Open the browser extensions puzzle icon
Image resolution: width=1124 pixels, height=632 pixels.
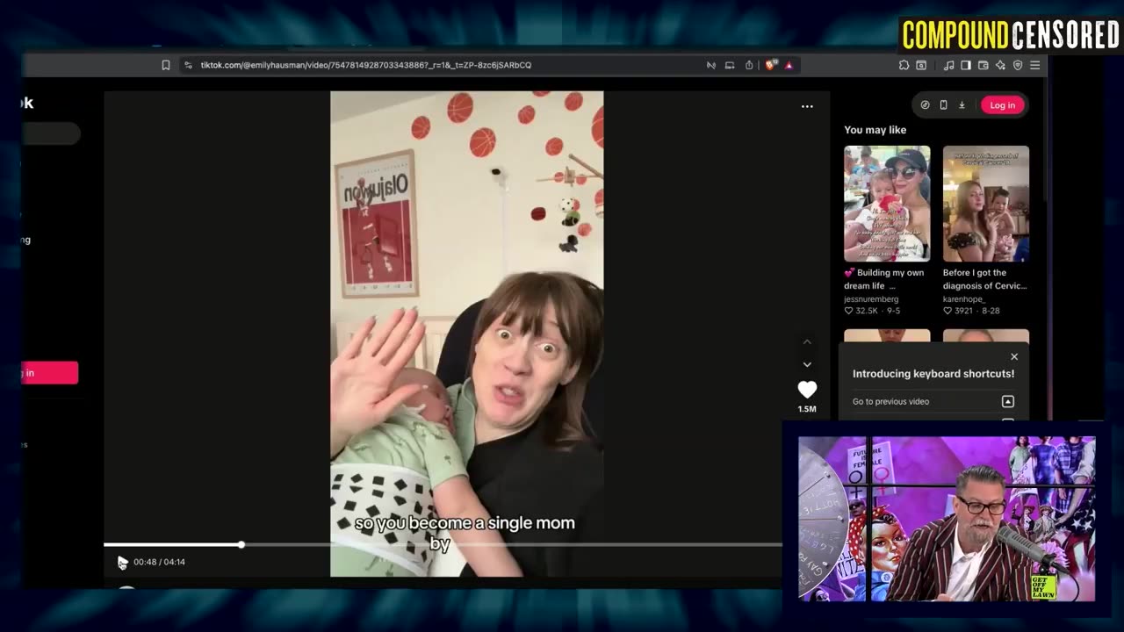(x=904, y=65)
